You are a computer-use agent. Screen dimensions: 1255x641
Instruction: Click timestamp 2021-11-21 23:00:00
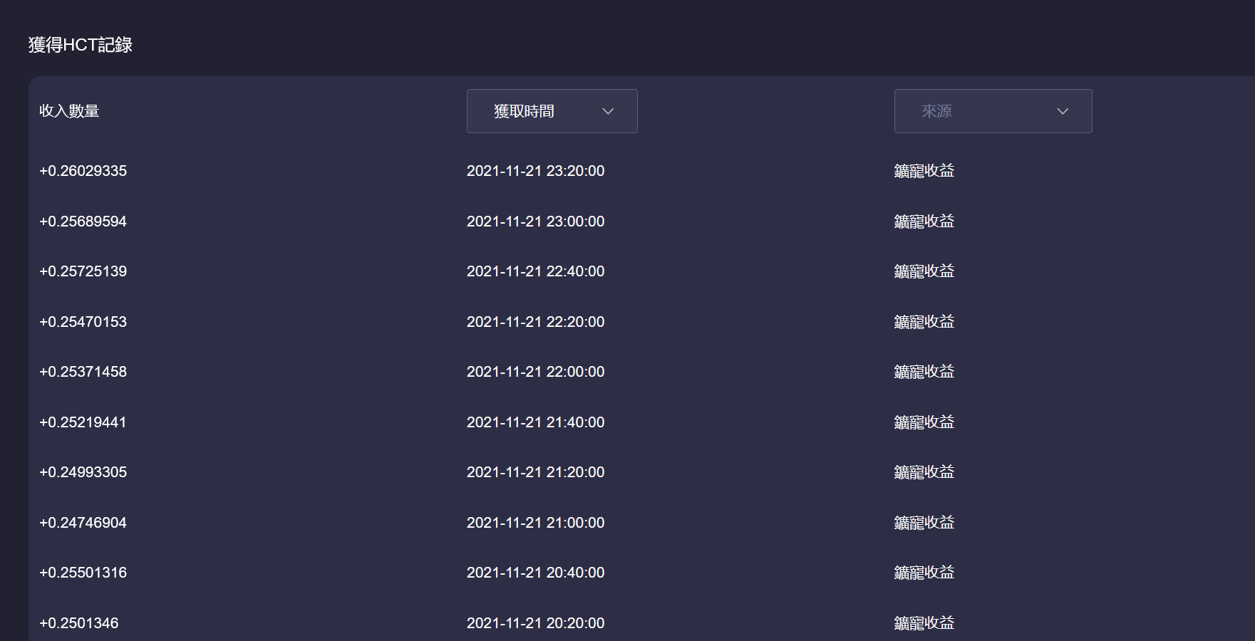[535, 222]
